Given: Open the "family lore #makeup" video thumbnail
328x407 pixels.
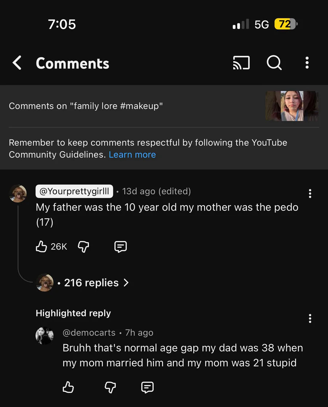Looking at the screenshot, I should click(x=292, y=106).
